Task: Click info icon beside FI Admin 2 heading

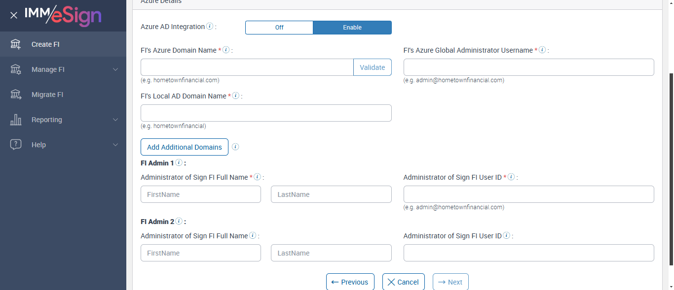Action: point(179,222)
